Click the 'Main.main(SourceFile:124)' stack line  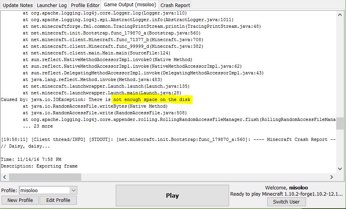click(x=97, y=53)
